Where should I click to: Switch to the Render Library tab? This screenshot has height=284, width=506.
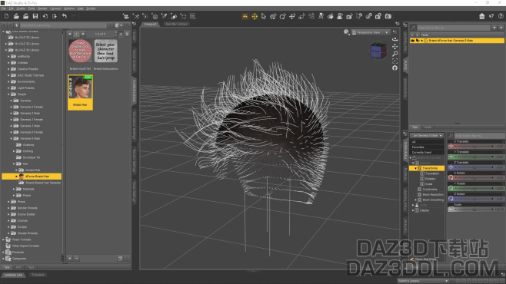tap(176, 24)
